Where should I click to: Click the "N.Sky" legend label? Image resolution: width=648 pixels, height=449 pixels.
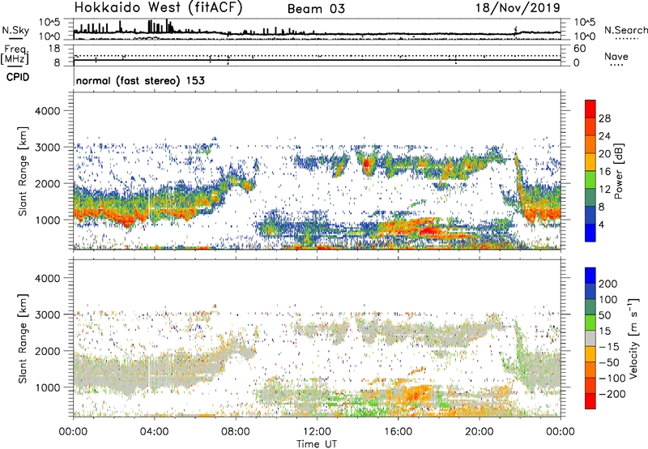click(x=15, y=30)
